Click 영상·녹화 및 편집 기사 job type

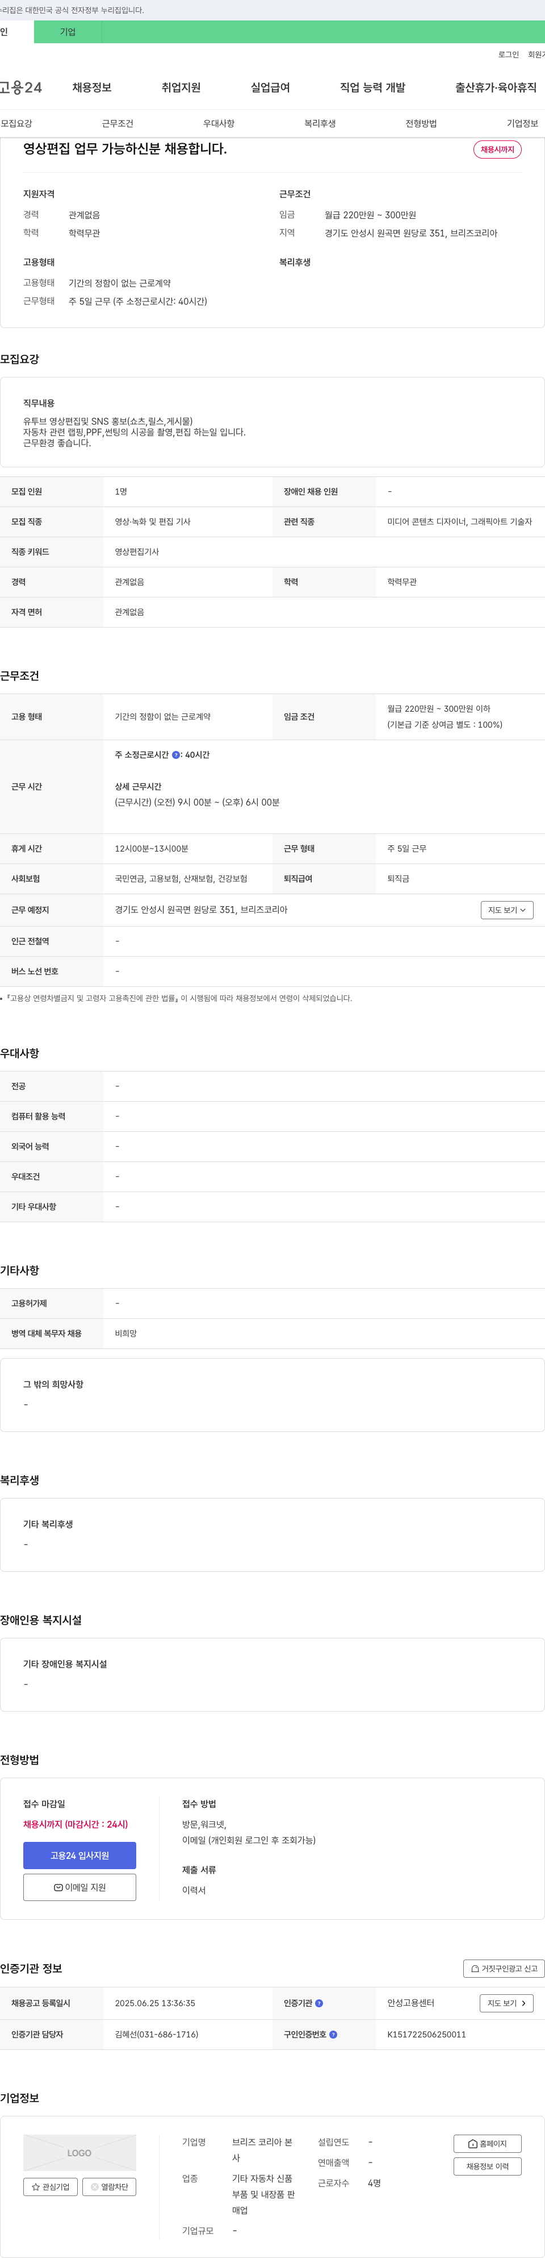tap(152, 521)
